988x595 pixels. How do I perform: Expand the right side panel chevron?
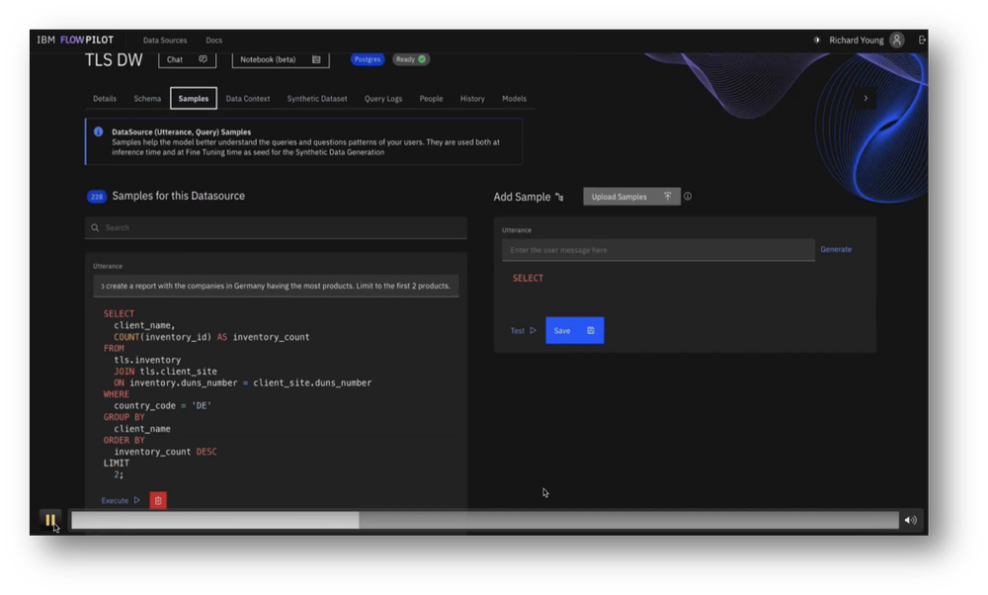pos(865,98)
